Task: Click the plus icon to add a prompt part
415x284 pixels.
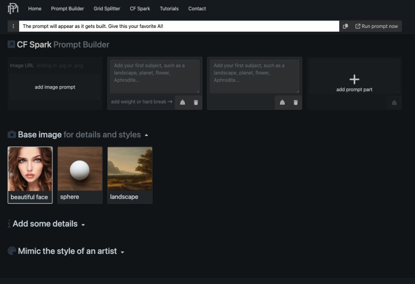Action: pos(354,79)
